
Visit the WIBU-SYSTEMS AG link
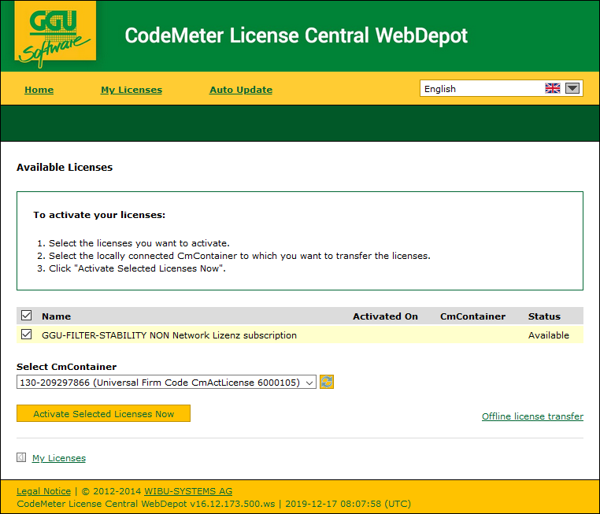point(187,491)
